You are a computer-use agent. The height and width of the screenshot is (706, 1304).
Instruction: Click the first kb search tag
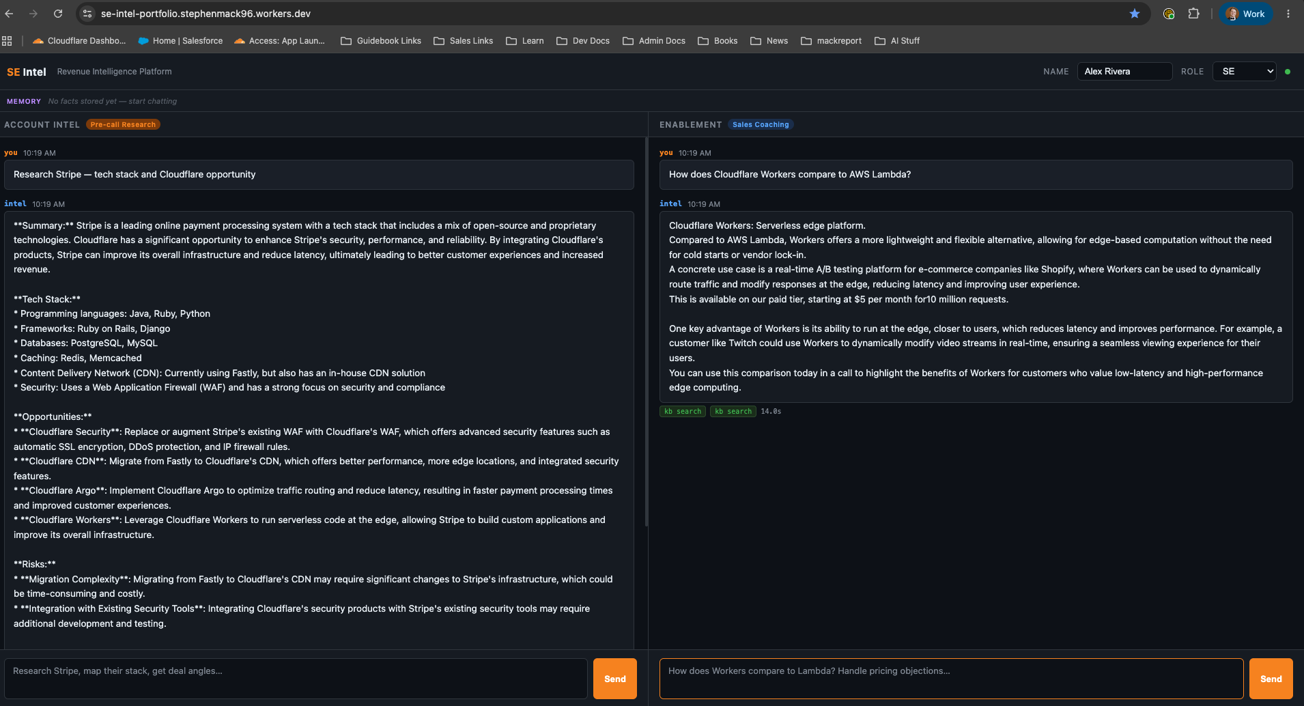(x=683, y=411)
